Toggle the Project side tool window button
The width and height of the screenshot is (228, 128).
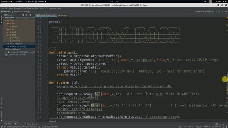[x=1, y=18]
